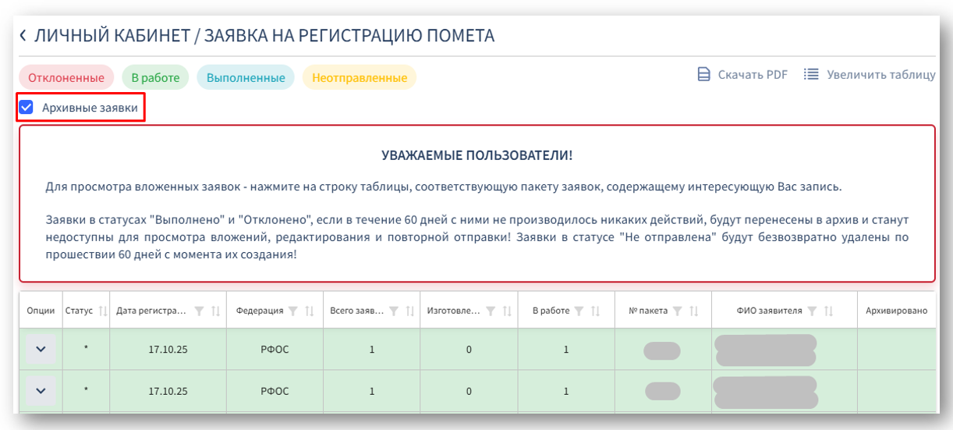Viewport: 953px width, 430px height.
Task: Select the Неотправленные yellow filter tag
Action: tap(359, 77)
